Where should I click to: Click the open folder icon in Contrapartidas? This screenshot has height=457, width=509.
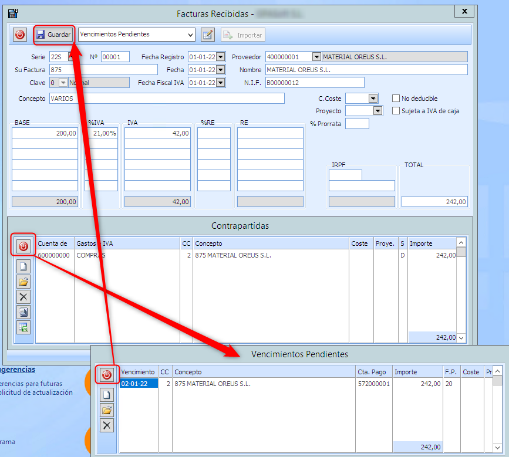(x=23, y=281)
